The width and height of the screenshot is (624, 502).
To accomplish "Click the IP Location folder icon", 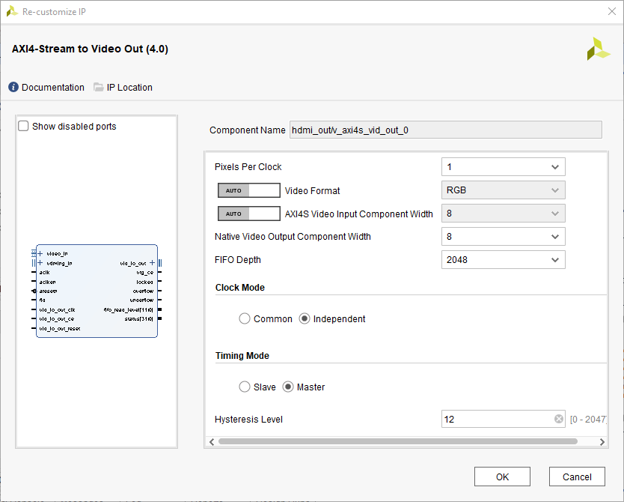I will click(99, 88).
